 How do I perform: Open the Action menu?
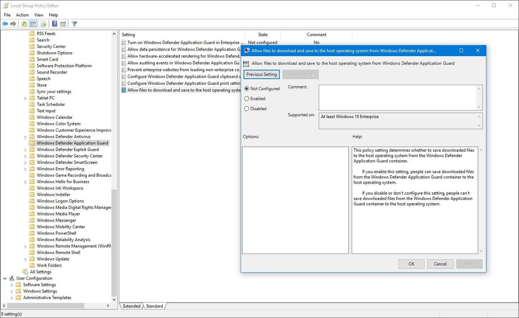pos(22,14)
